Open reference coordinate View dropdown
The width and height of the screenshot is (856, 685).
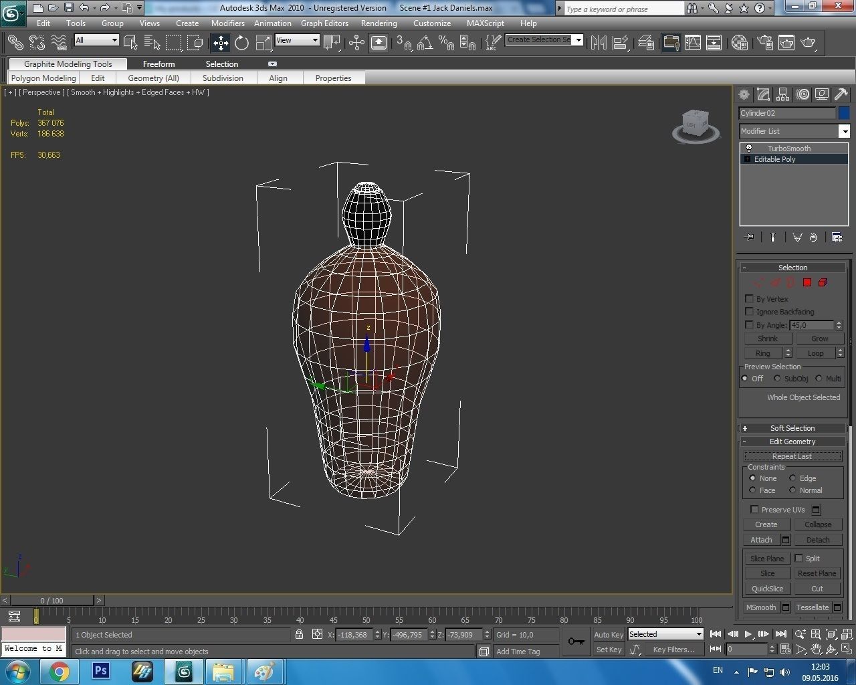pos(315,40)
